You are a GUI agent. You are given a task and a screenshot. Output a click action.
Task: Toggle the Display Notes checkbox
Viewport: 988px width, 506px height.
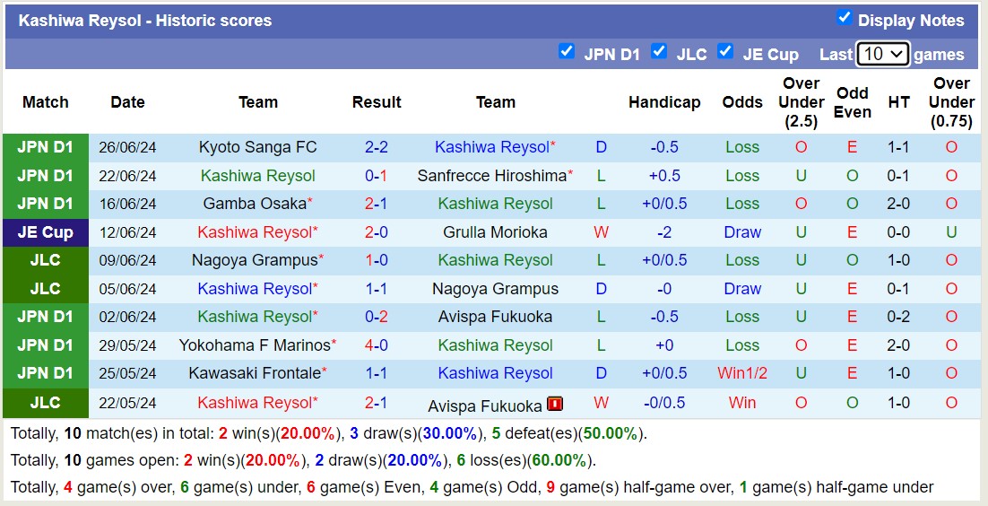[844, 18]
